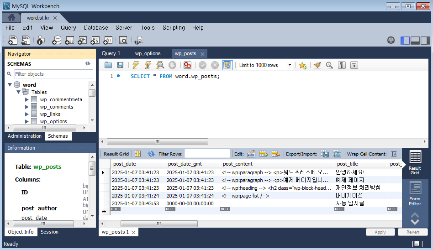The image size is (433, 250).
Task: Switch to Administration tab
Action: tap(25, 136)
